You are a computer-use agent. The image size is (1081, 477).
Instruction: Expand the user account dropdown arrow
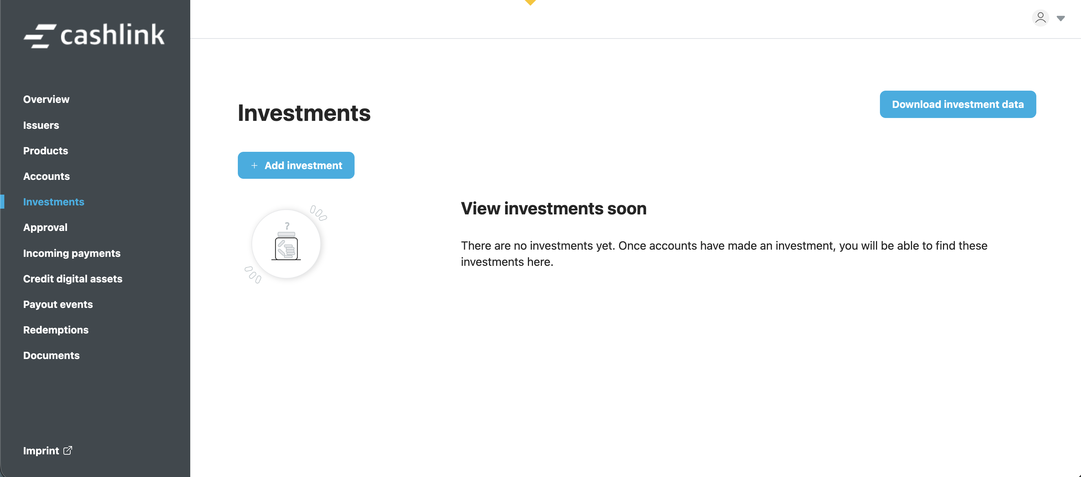pos(1060,18)
